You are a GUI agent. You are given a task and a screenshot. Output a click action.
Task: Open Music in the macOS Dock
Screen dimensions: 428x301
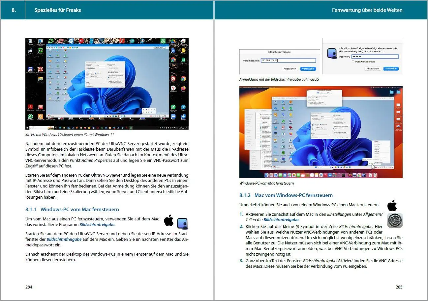coord(325,175)
